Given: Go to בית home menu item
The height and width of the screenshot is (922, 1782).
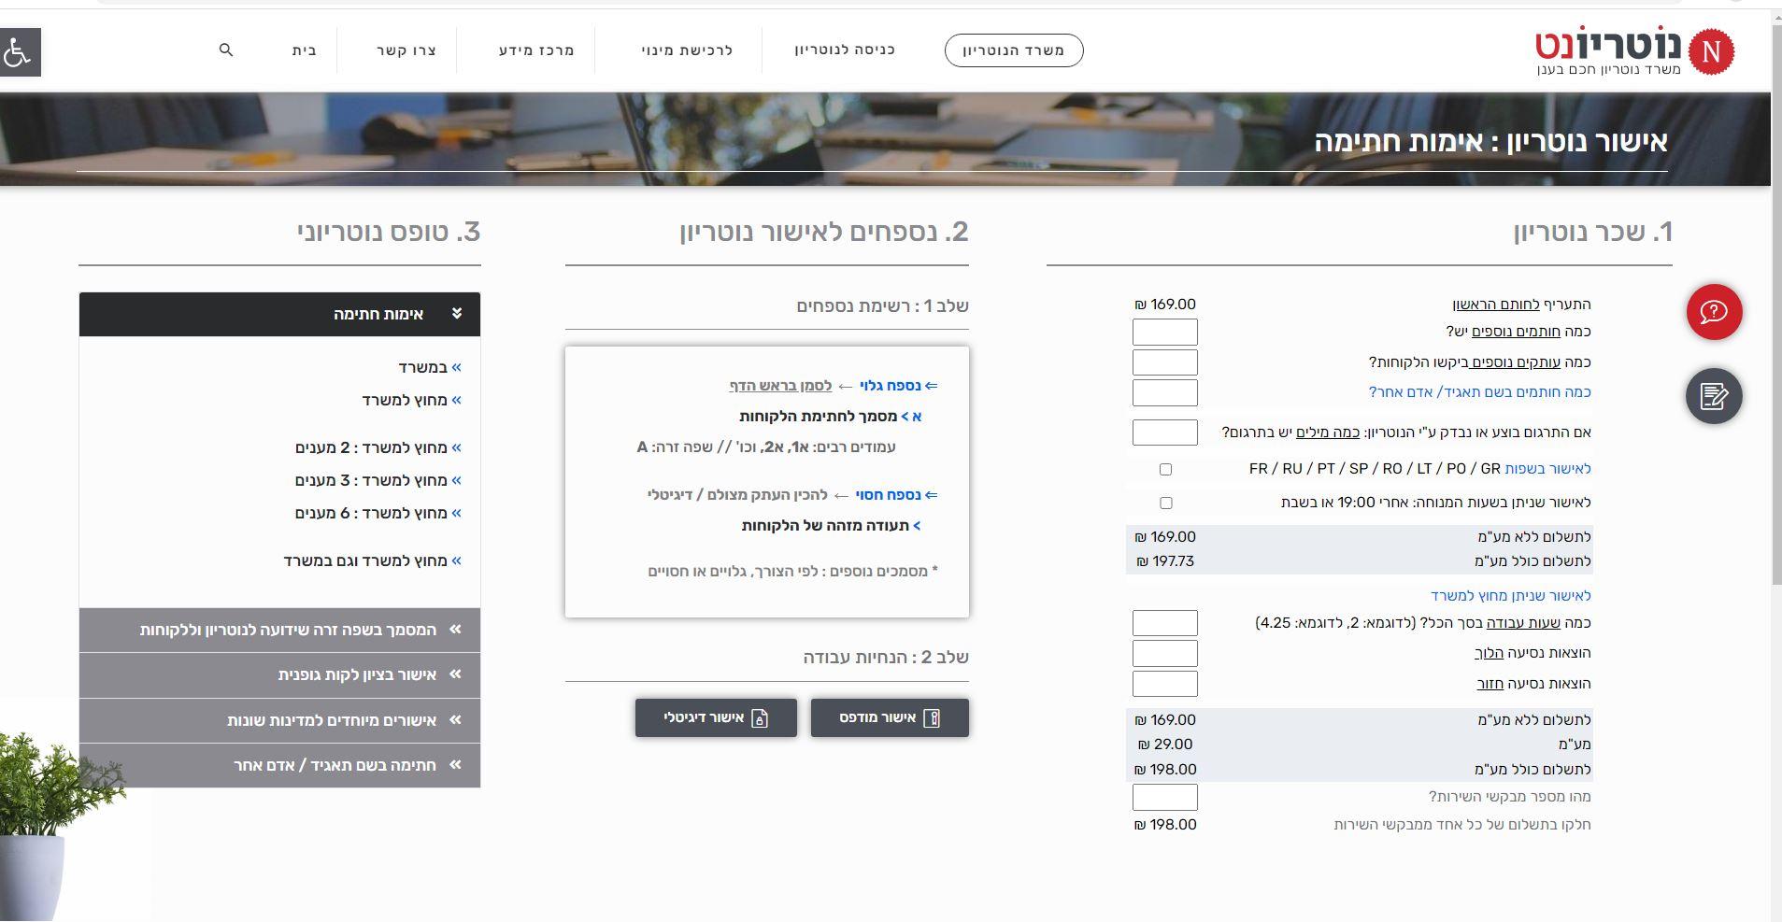Looking at the screenshot, I should coord(305,50).
